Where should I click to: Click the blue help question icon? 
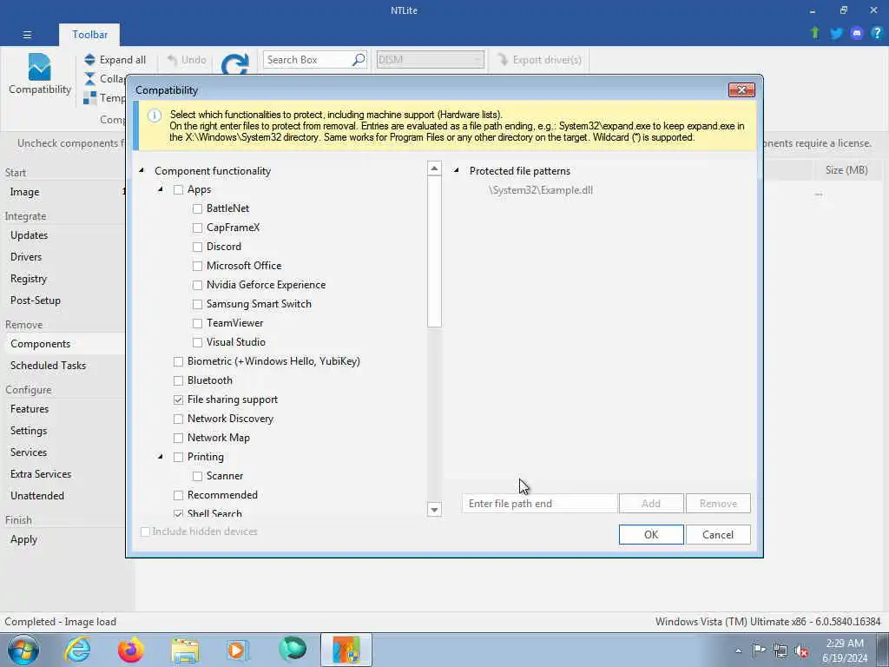click(877, 34)
